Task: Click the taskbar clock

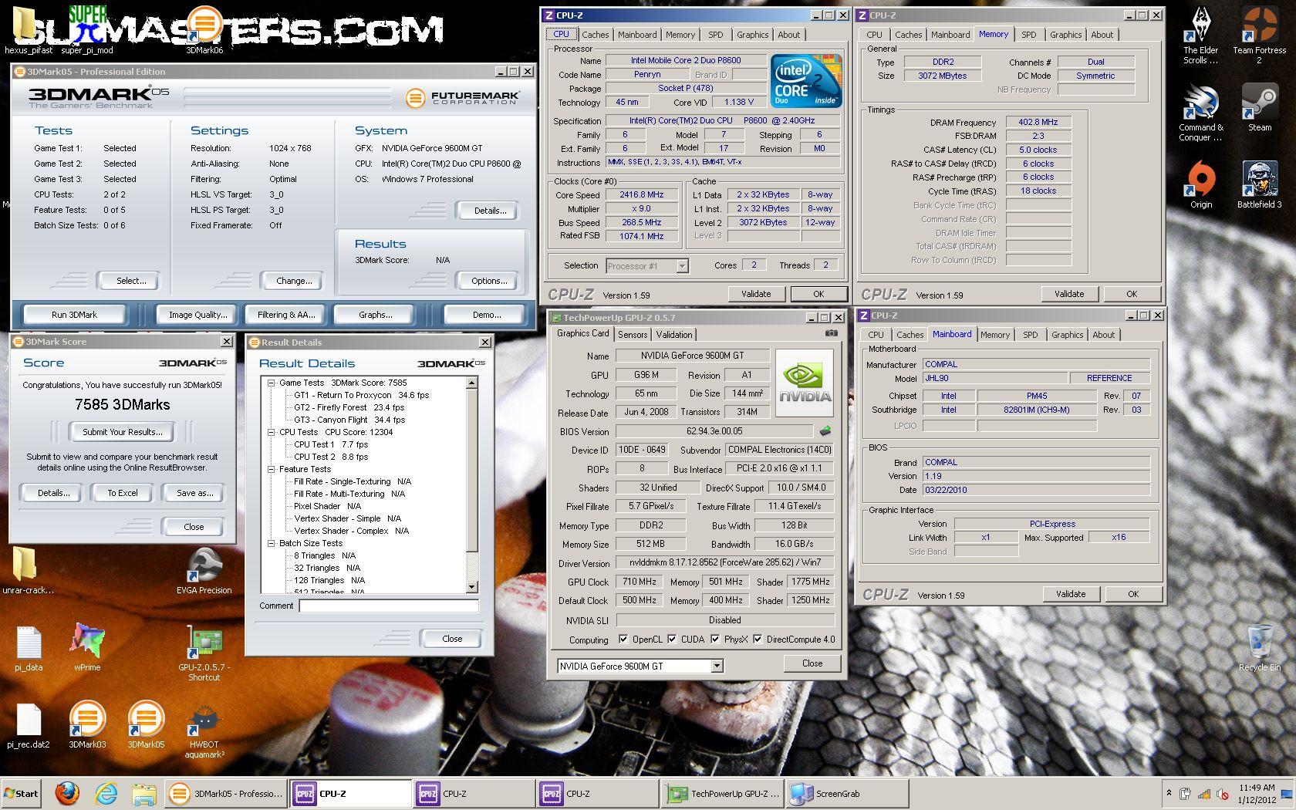Action: click(1257, 794)
